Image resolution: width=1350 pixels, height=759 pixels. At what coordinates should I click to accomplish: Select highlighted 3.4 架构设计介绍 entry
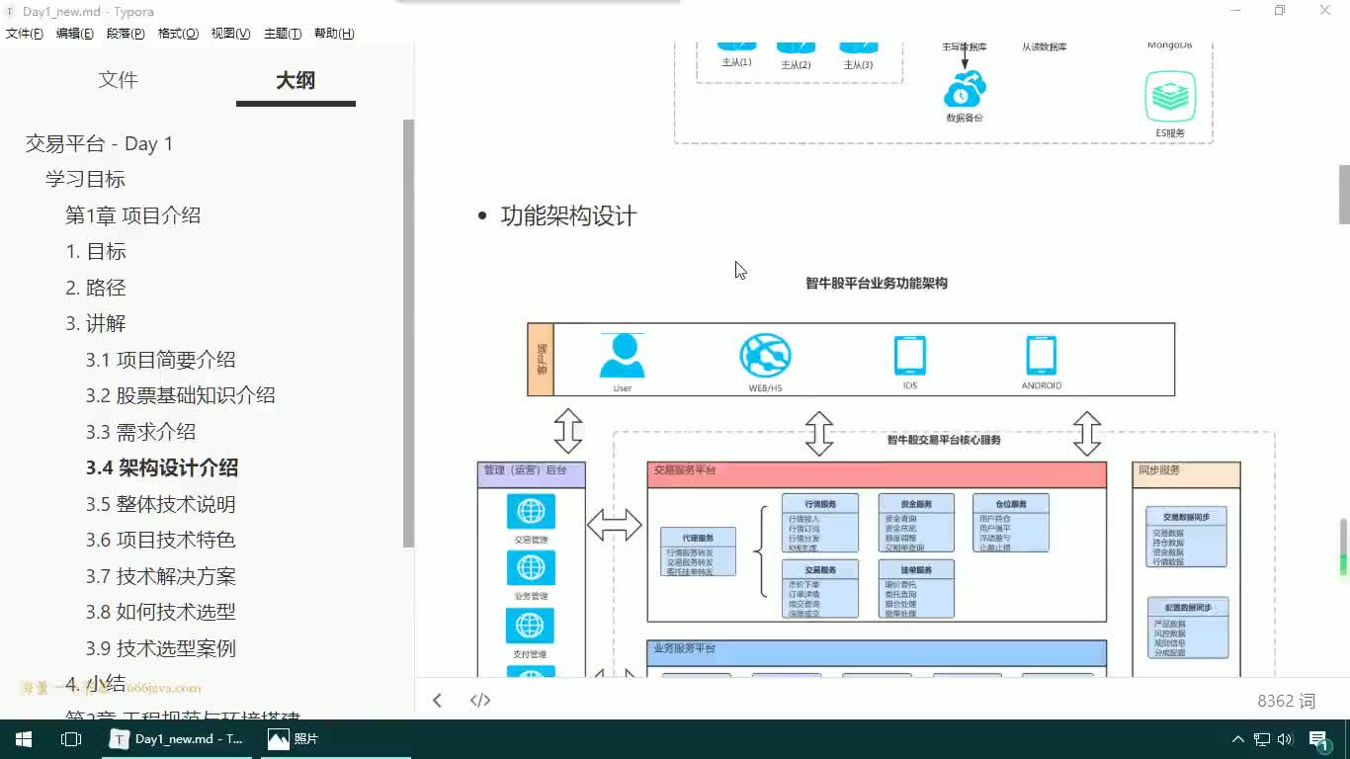tap(161, 467)
